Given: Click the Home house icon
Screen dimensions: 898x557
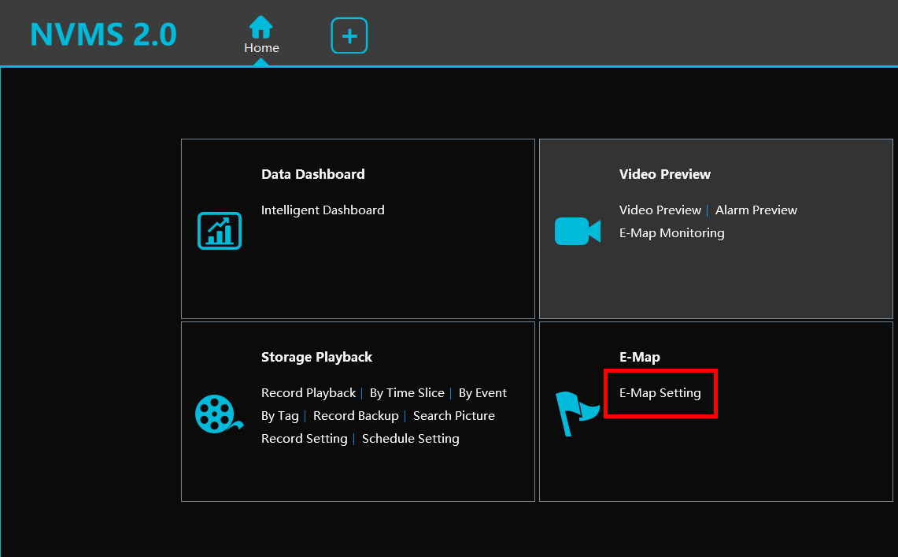Looking at the screenshot, I should tap(261, 28).
